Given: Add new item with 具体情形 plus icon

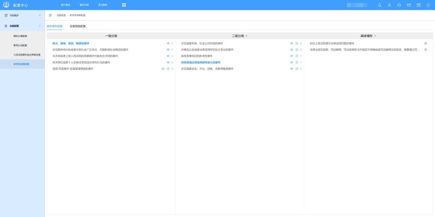Looking at the screenshot, I should pos(375,36).
